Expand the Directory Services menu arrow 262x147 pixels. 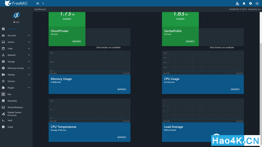tap(29, 68)
